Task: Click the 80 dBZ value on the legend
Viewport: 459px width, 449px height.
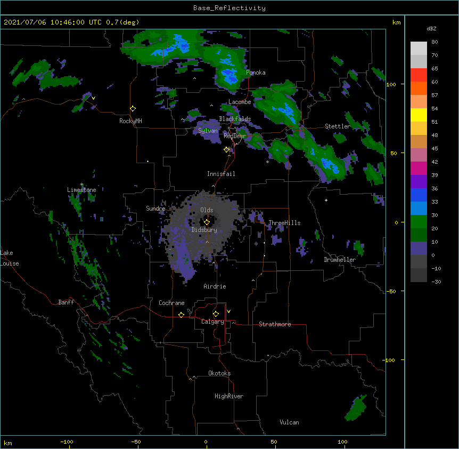Action: 435,42
